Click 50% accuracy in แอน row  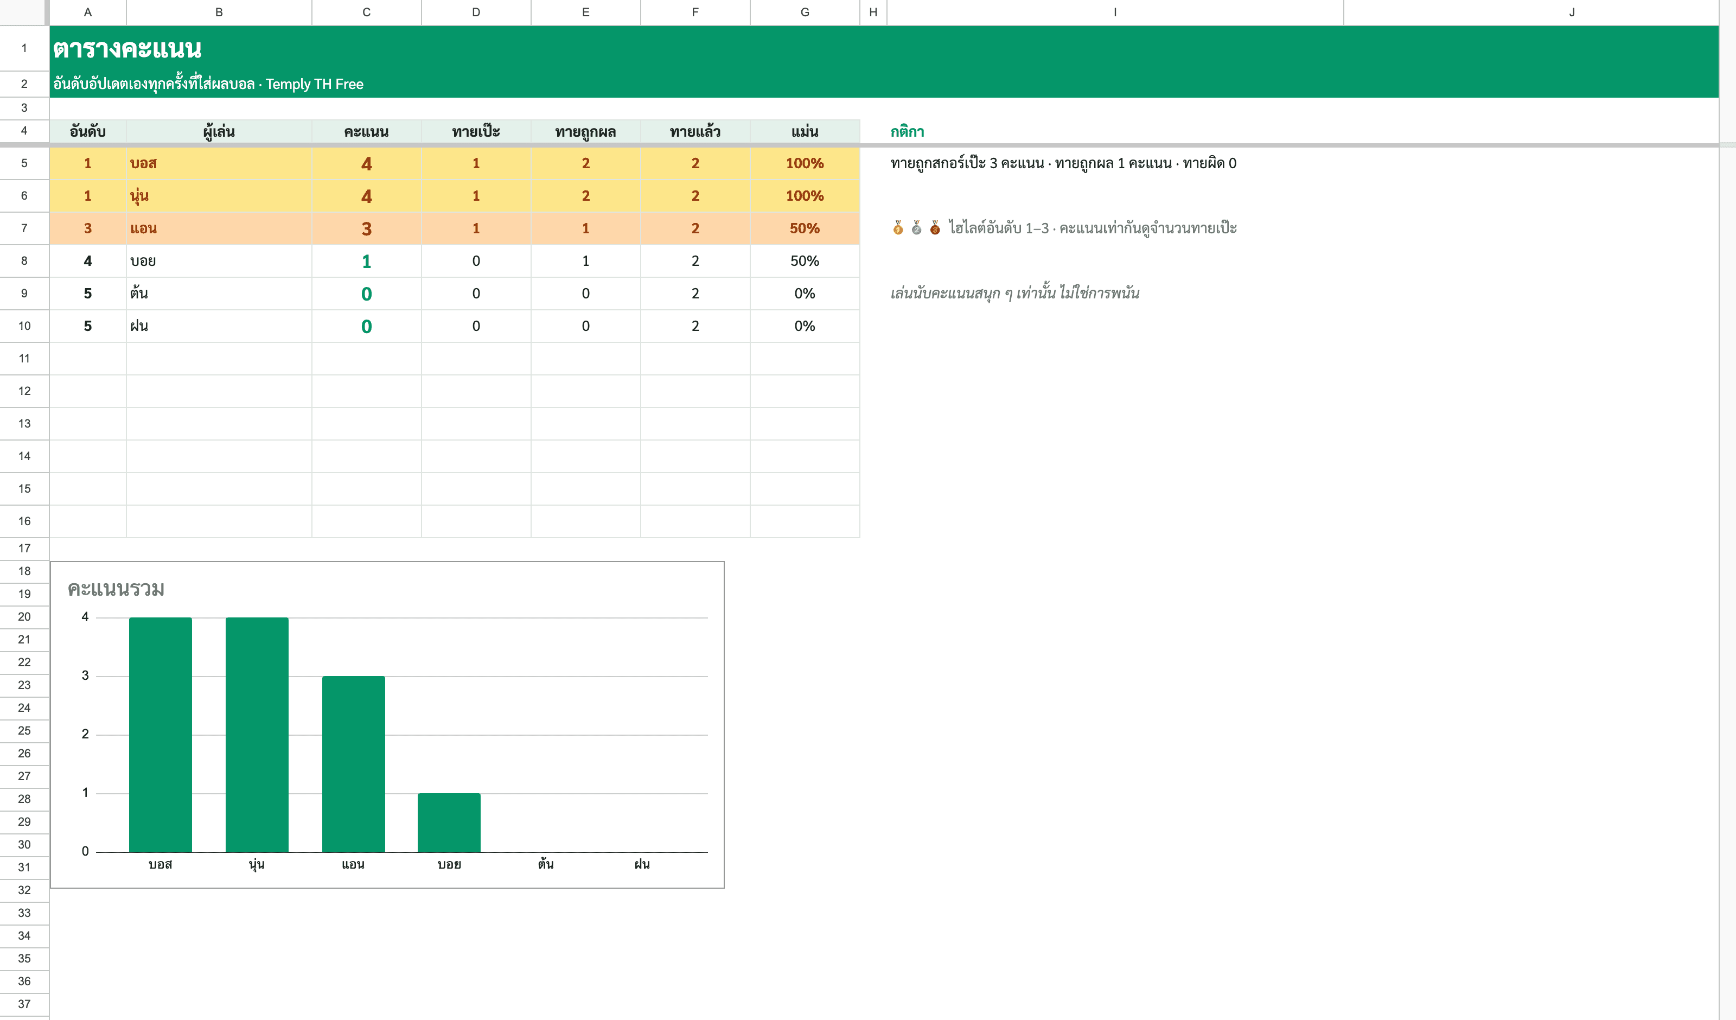805,228
